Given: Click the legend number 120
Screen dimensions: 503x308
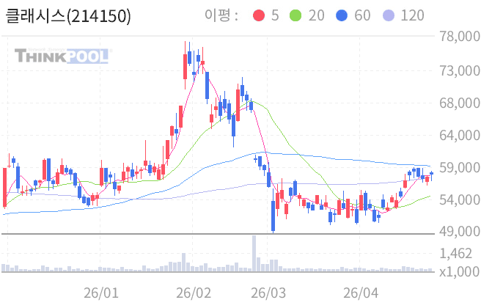Looking at the screenshot, I should pos(413,15).
